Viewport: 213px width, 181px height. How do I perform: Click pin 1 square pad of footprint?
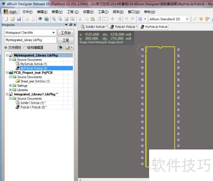point(142,50)
